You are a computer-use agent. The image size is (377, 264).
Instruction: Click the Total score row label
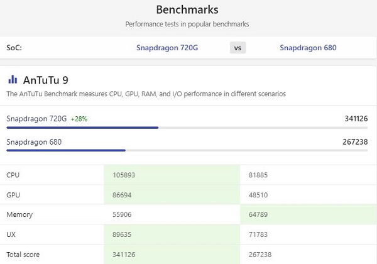click(x=23, y=255)
